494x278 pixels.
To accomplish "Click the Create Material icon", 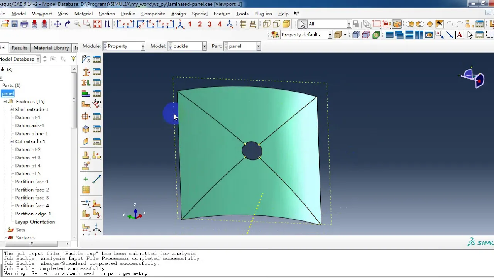I will pos(86,59).
